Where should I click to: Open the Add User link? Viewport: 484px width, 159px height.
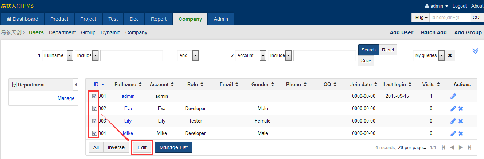coord(402,32)
